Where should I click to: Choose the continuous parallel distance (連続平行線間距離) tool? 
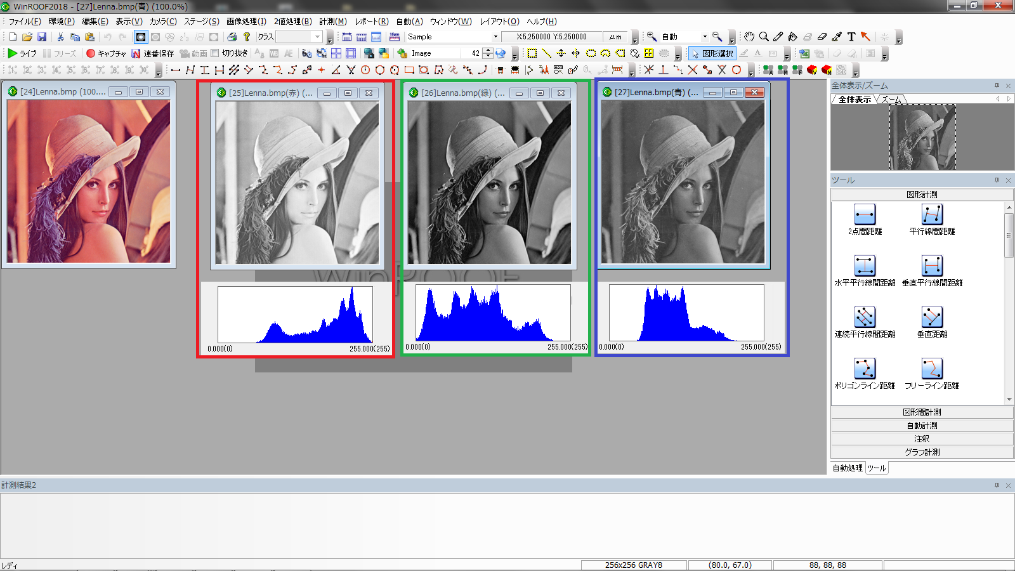[865, 322]
